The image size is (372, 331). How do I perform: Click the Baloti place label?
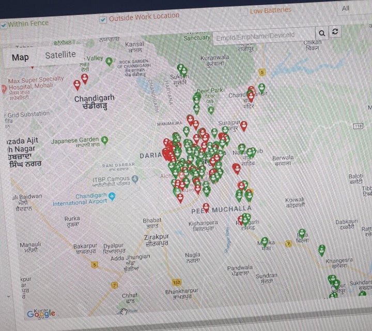click(355, 178)
